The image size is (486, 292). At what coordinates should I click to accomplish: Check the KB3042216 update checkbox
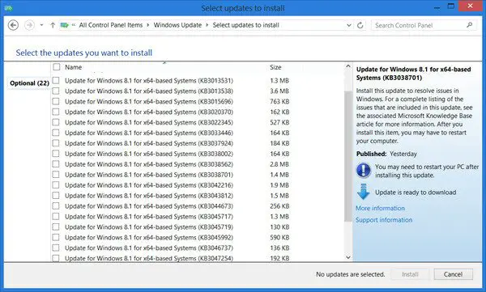(x=56, y=185)
